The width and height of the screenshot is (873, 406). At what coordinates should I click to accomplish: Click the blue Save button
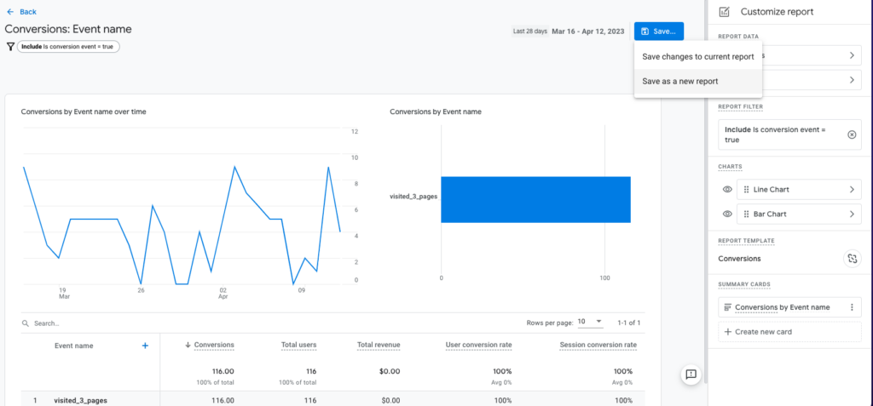pos(659,31)
